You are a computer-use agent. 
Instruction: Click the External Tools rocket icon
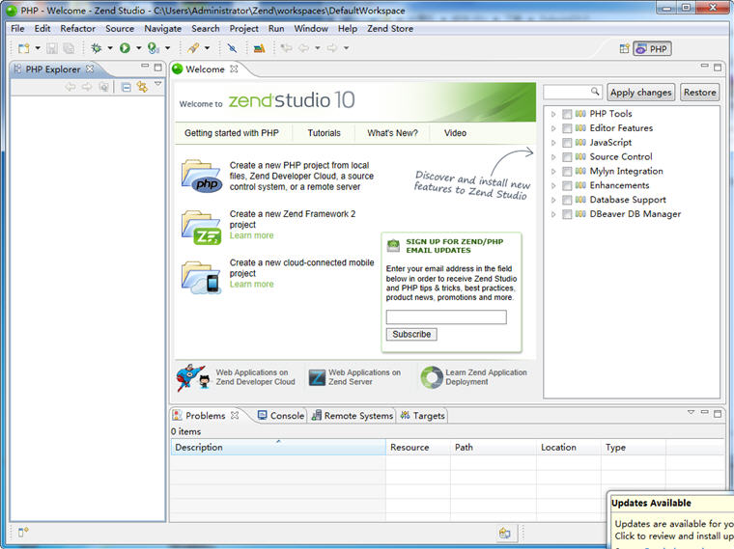(193, 48)
